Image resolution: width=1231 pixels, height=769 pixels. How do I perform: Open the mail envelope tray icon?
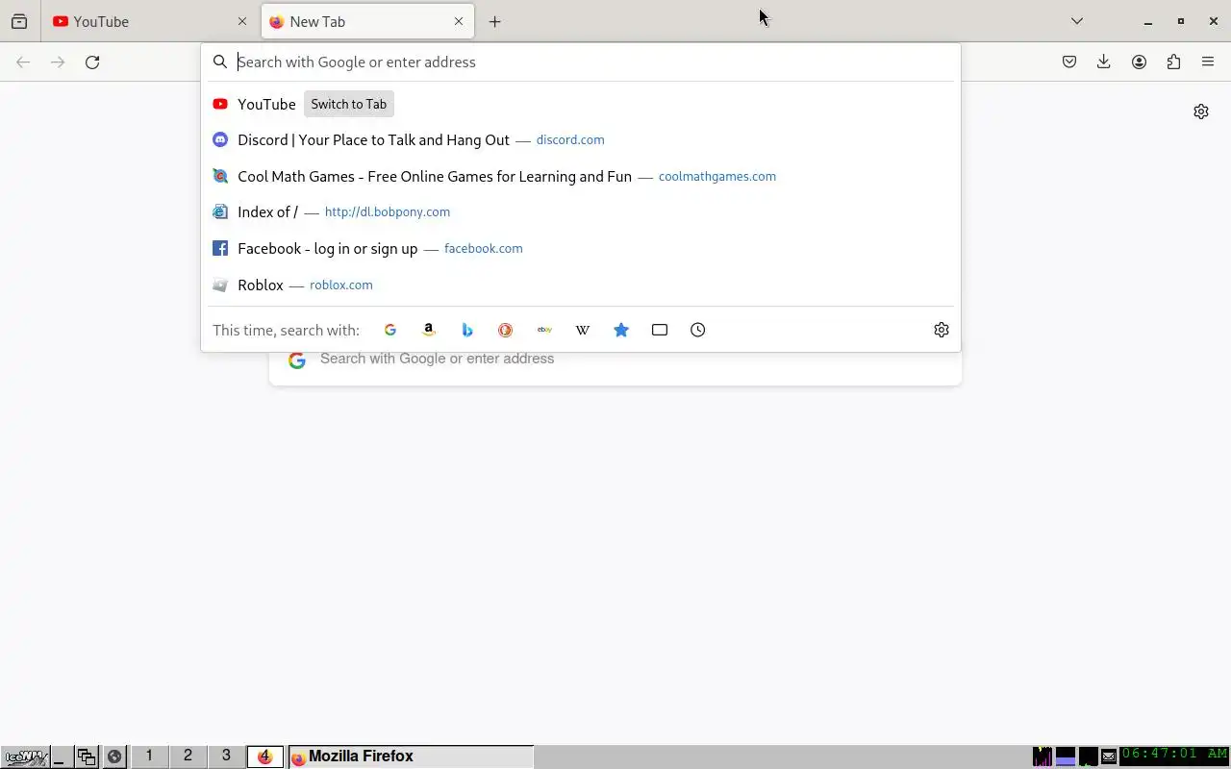tap(1109, 757)
